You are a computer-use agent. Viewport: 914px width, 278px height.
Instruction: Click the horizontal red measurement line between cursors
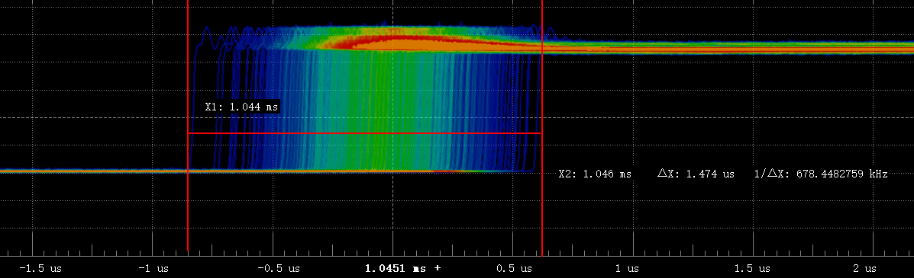(365, 133)
